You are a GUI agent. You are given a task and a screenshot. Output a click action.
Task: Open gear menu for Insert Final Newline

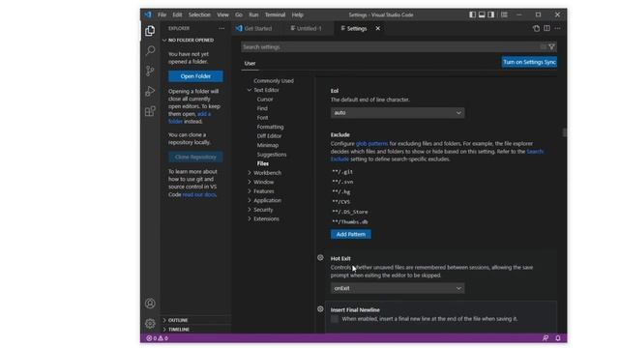[320, 309]
